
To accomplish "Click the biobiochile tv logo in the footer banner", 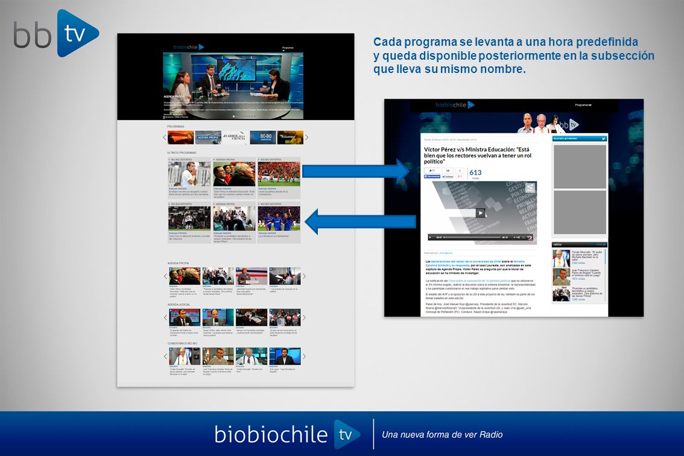I will click(287, 434).
